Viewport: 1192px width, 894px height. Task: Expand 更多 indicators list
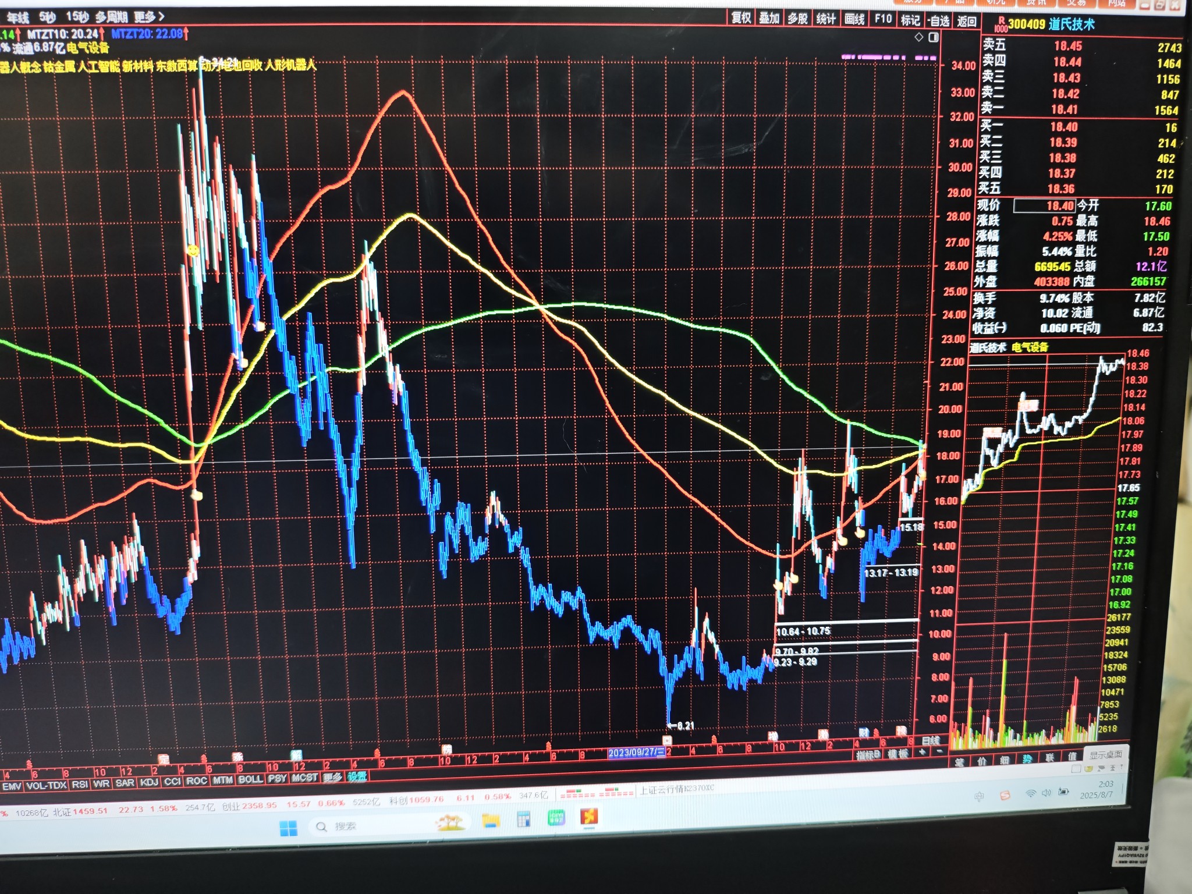pos(332,777)
